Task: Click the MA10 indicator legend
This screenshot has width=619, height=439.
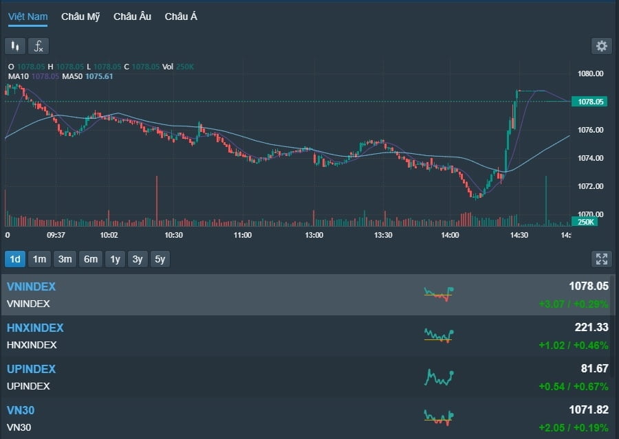Action: point(34,76)
